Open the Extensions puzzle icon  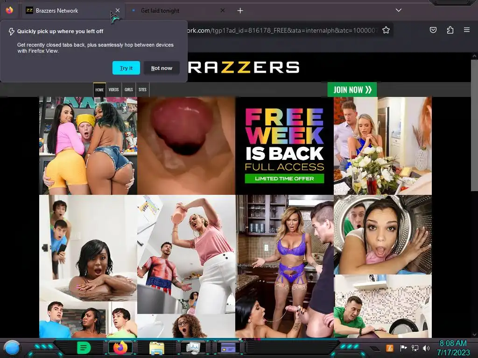[450, 30]
